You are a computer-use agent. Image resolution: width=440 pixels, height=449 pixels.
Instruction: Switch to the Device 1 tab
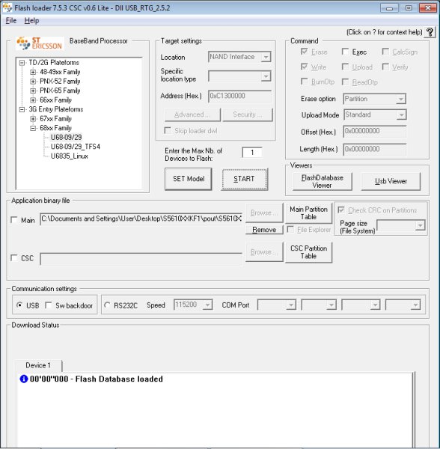[x=38, y=365]
